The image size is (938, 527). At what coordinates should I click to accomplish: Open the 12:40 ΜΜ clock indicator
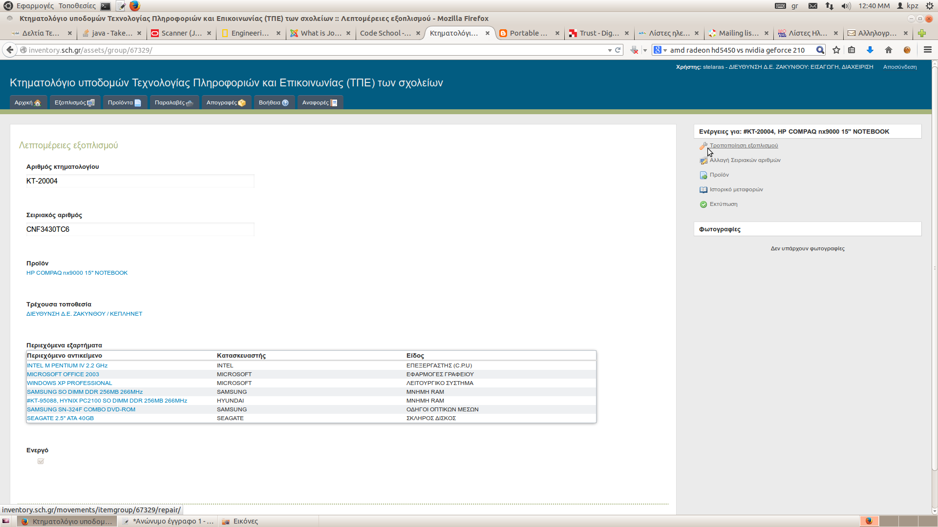point(874,6)
